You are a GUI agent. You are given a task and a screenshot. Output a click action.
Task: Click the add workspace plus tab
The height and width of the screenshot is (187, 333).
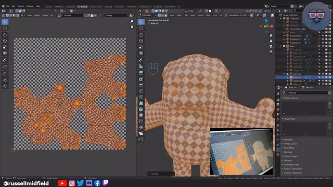tap(179, 7)
